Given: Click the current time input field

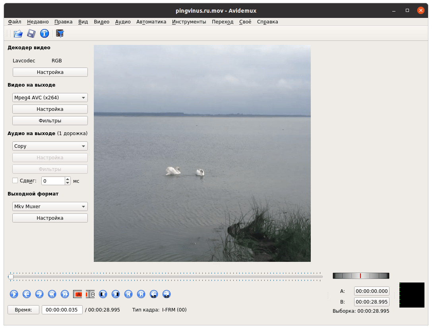Looking at the screenshot, I should click(62, 310).
